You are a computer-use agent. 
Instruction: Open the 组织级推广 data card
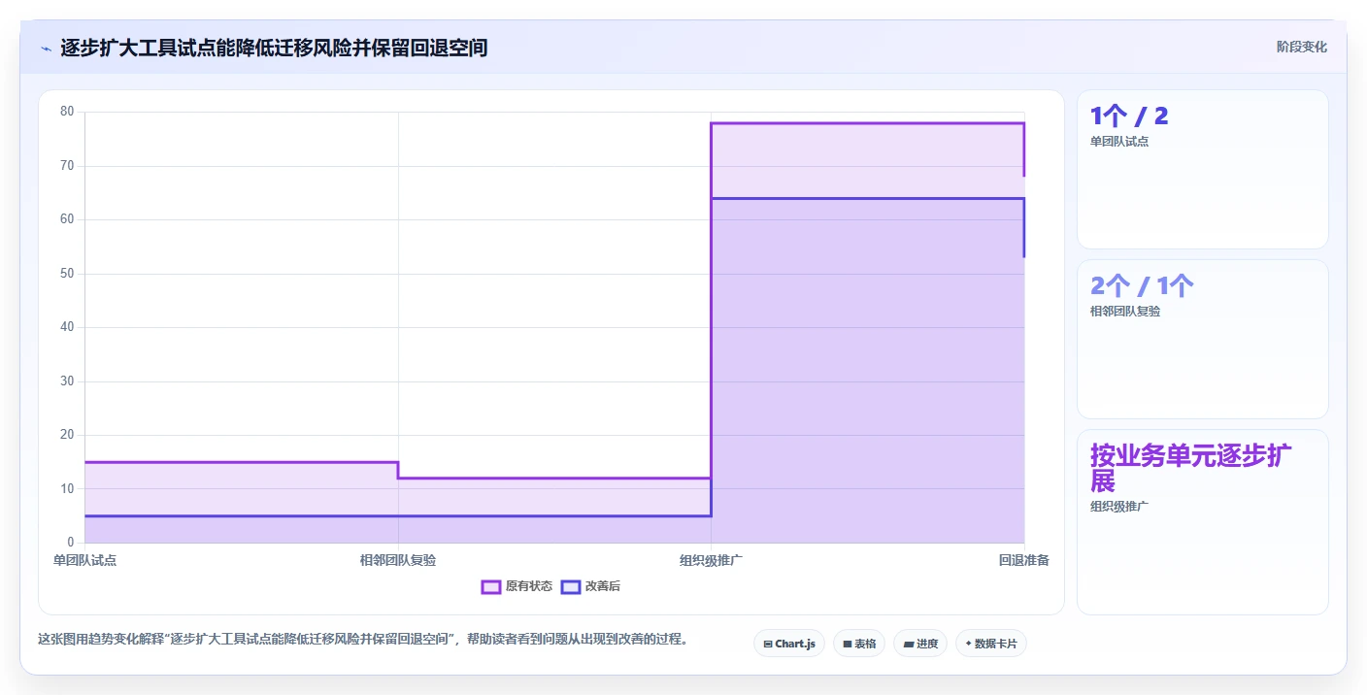click(1202, 522)
